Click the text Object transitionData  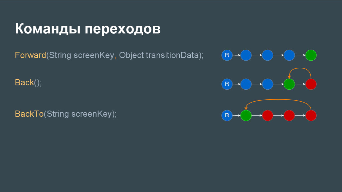[159, 55]
